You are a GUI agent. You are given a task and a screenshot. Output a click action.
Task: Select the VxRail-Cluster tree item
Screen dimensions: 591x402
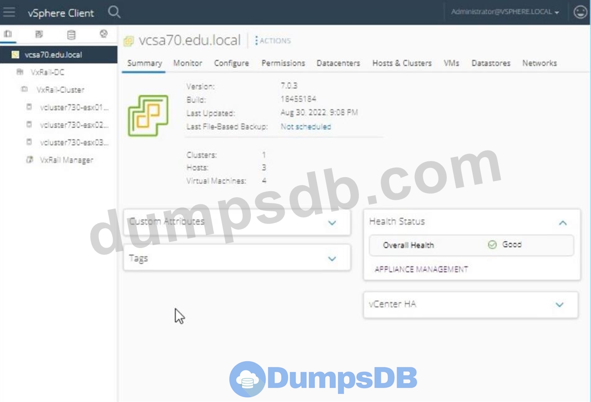(60, 90)
